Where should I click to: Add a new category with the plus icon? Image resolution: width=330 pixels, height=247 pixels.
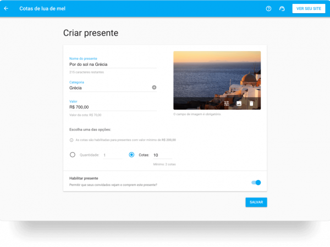click(x=154, y=87)
